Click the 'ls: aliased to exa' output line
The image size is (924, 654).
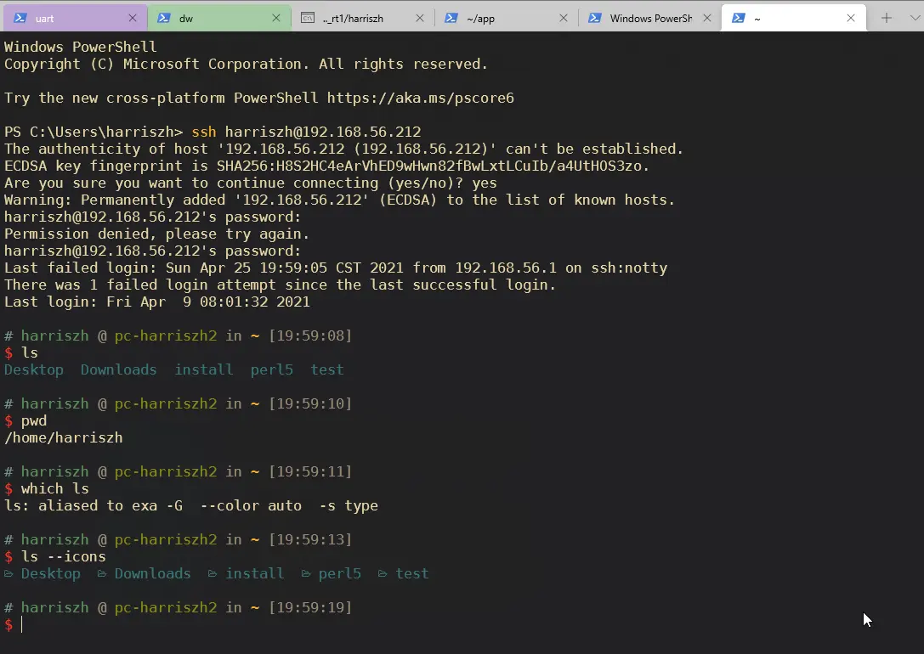click(191, 505)
